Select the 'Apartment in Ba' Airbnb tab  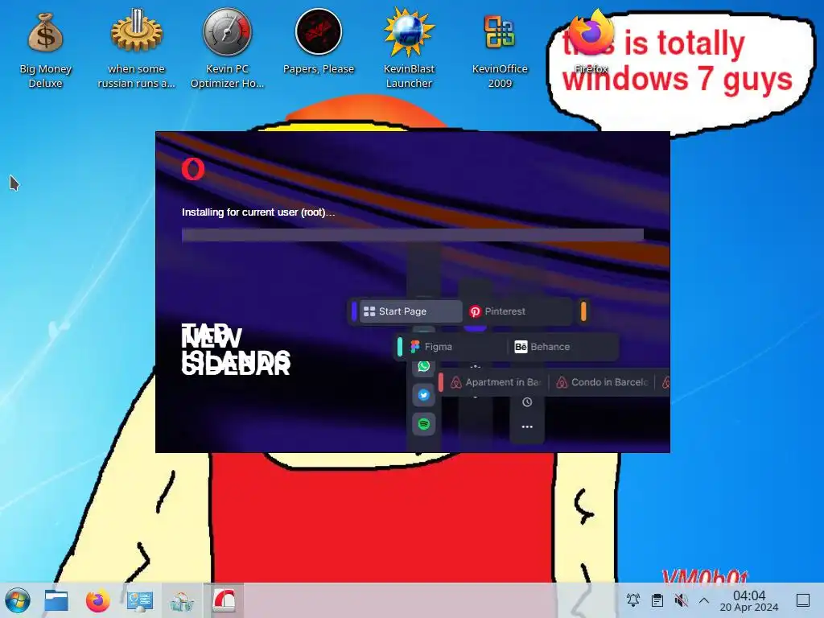[x=496, y=382]
